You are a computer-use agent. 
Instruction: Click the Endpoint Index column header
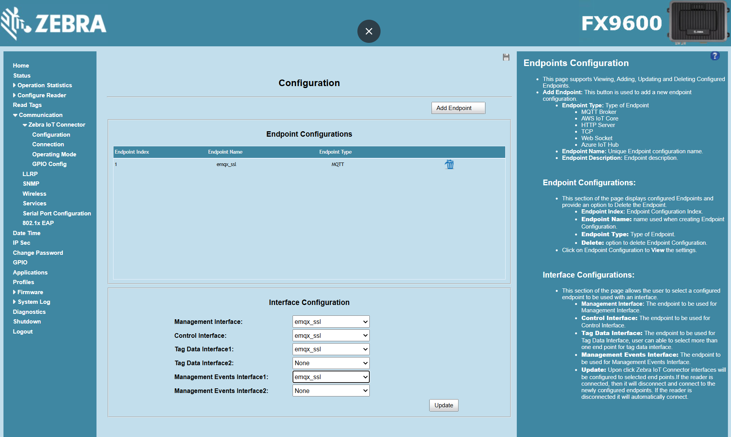coord(132,152)
